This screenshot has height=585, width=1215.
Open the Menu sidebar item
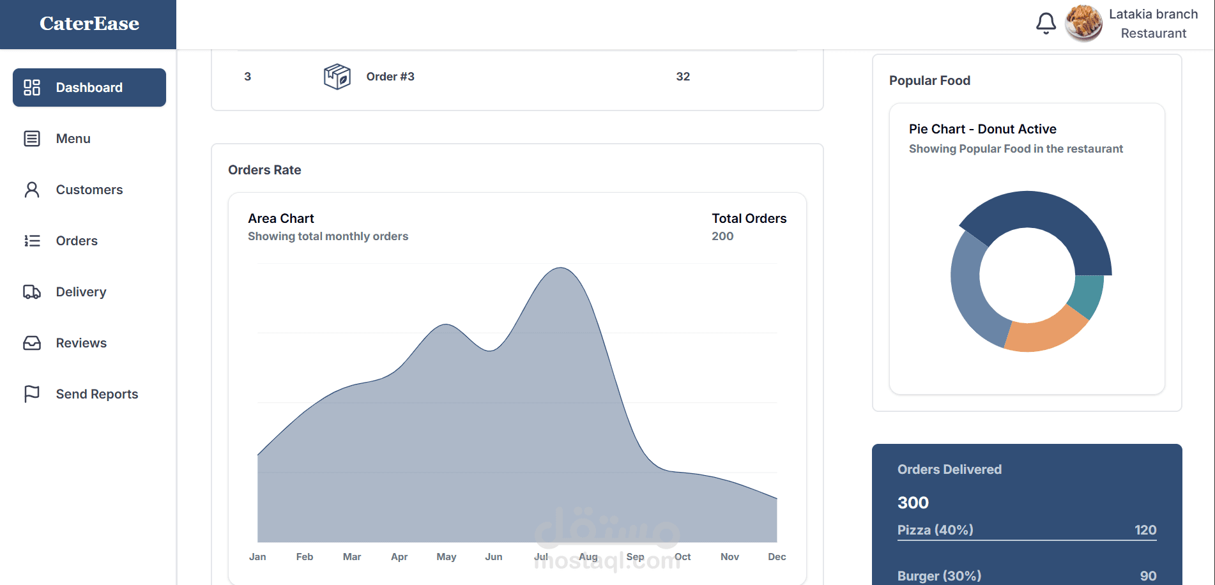coord(73,139)
